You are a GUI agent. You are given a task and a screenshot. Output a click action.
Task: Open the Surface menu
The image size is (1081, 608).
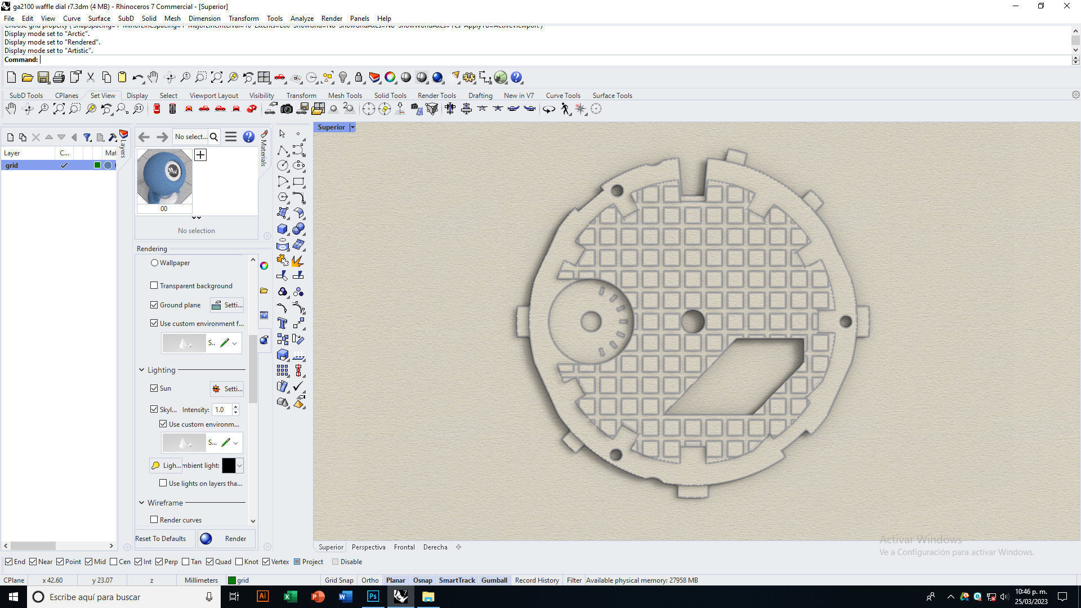click(99, 18)
